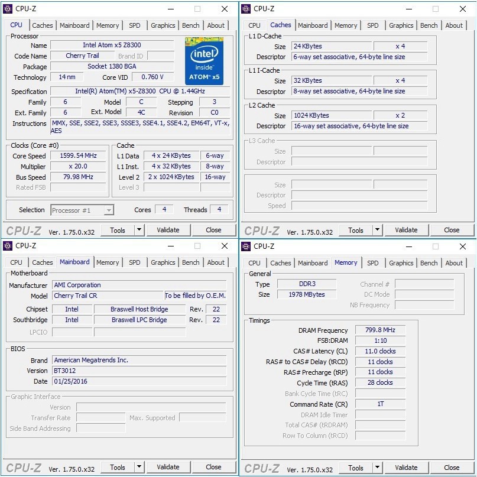This screenshot has height=477, width=477.
Task: Open the Bench tab in Caches window
Action: coord(429,25)
